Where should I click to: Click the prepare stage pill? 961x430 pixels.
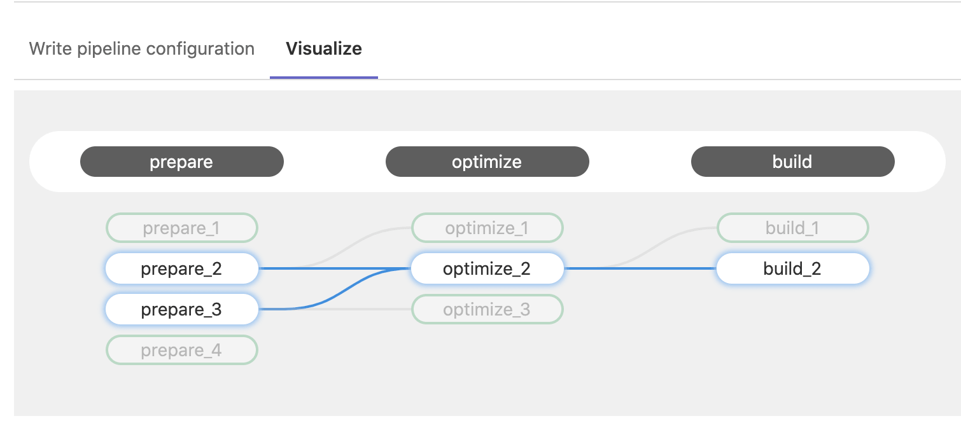point(181,162)
